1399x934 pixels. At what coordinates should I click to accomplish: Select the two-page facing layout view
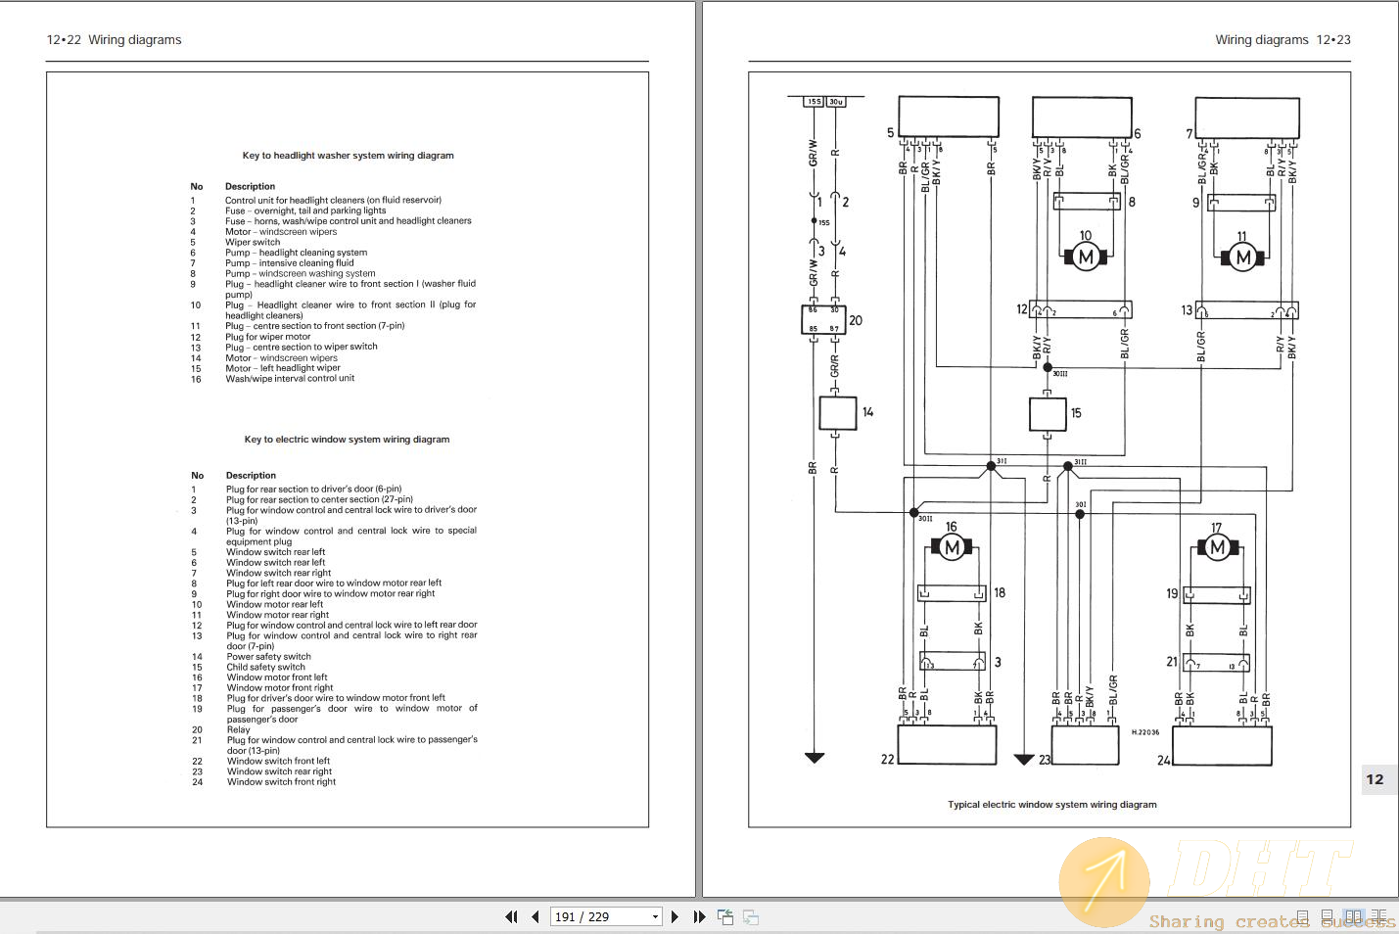[1353, 917]
